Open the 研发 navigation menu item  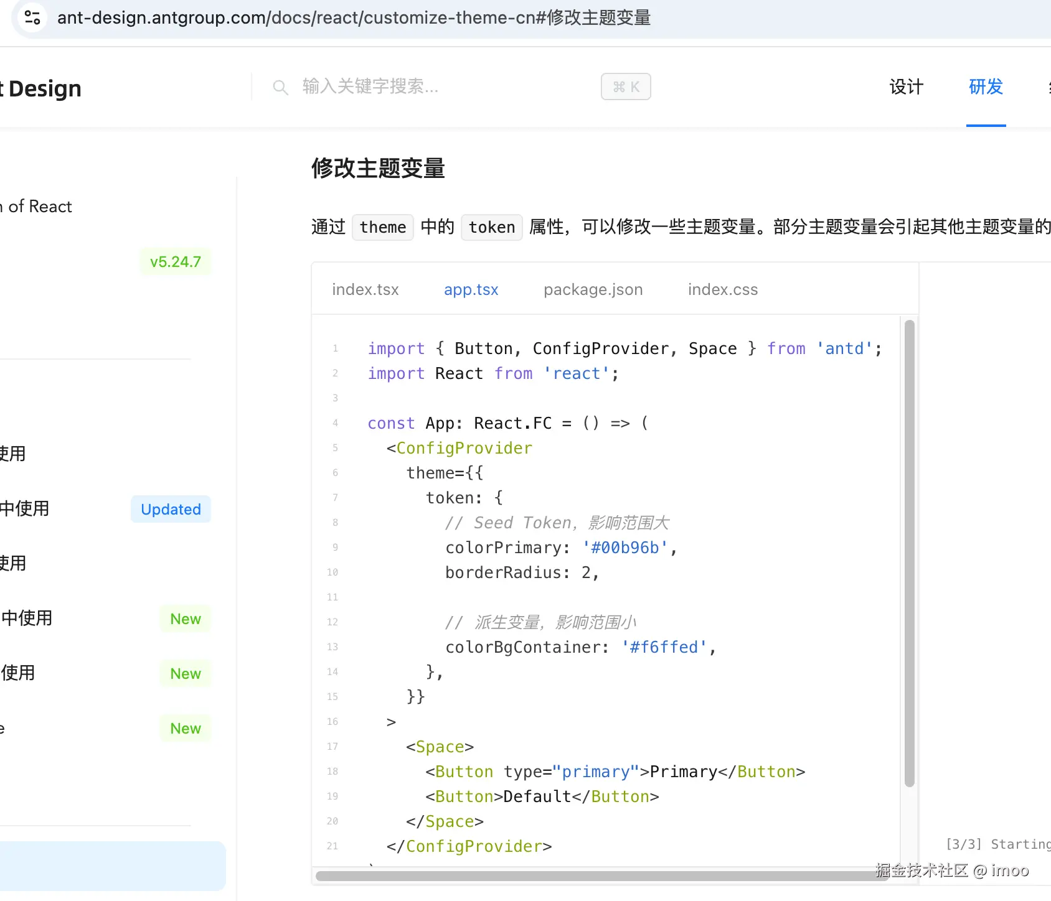coord(986,87)
